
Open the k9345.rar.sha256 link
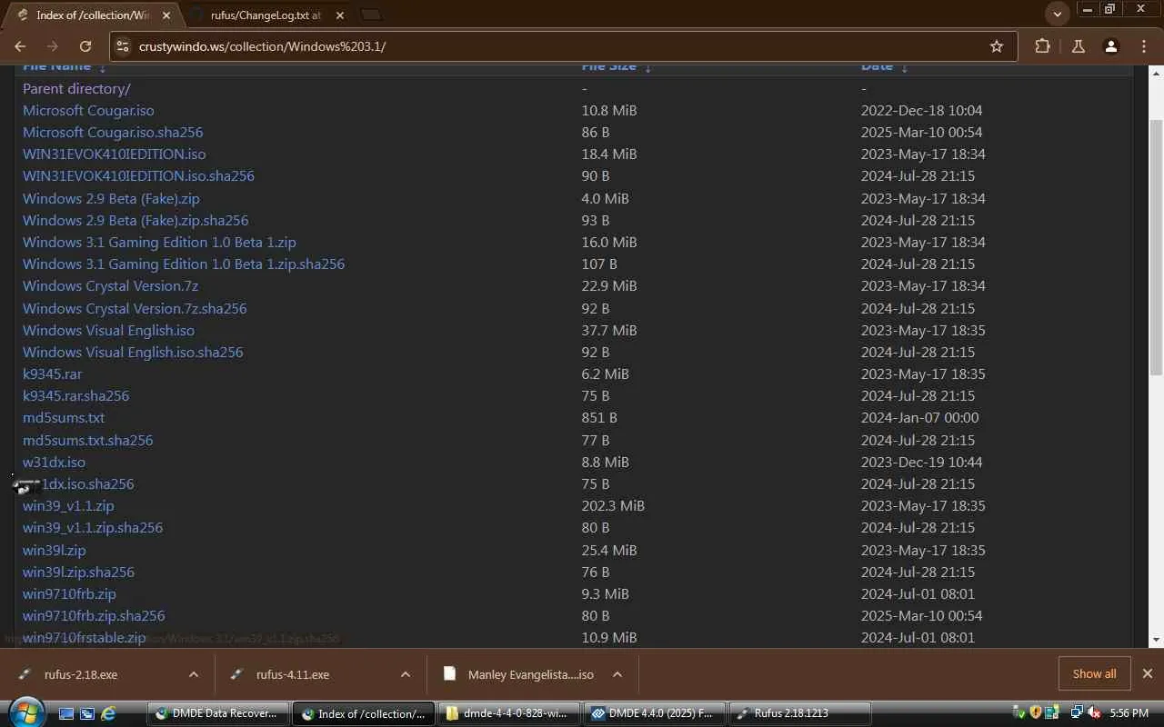[75, 395]
